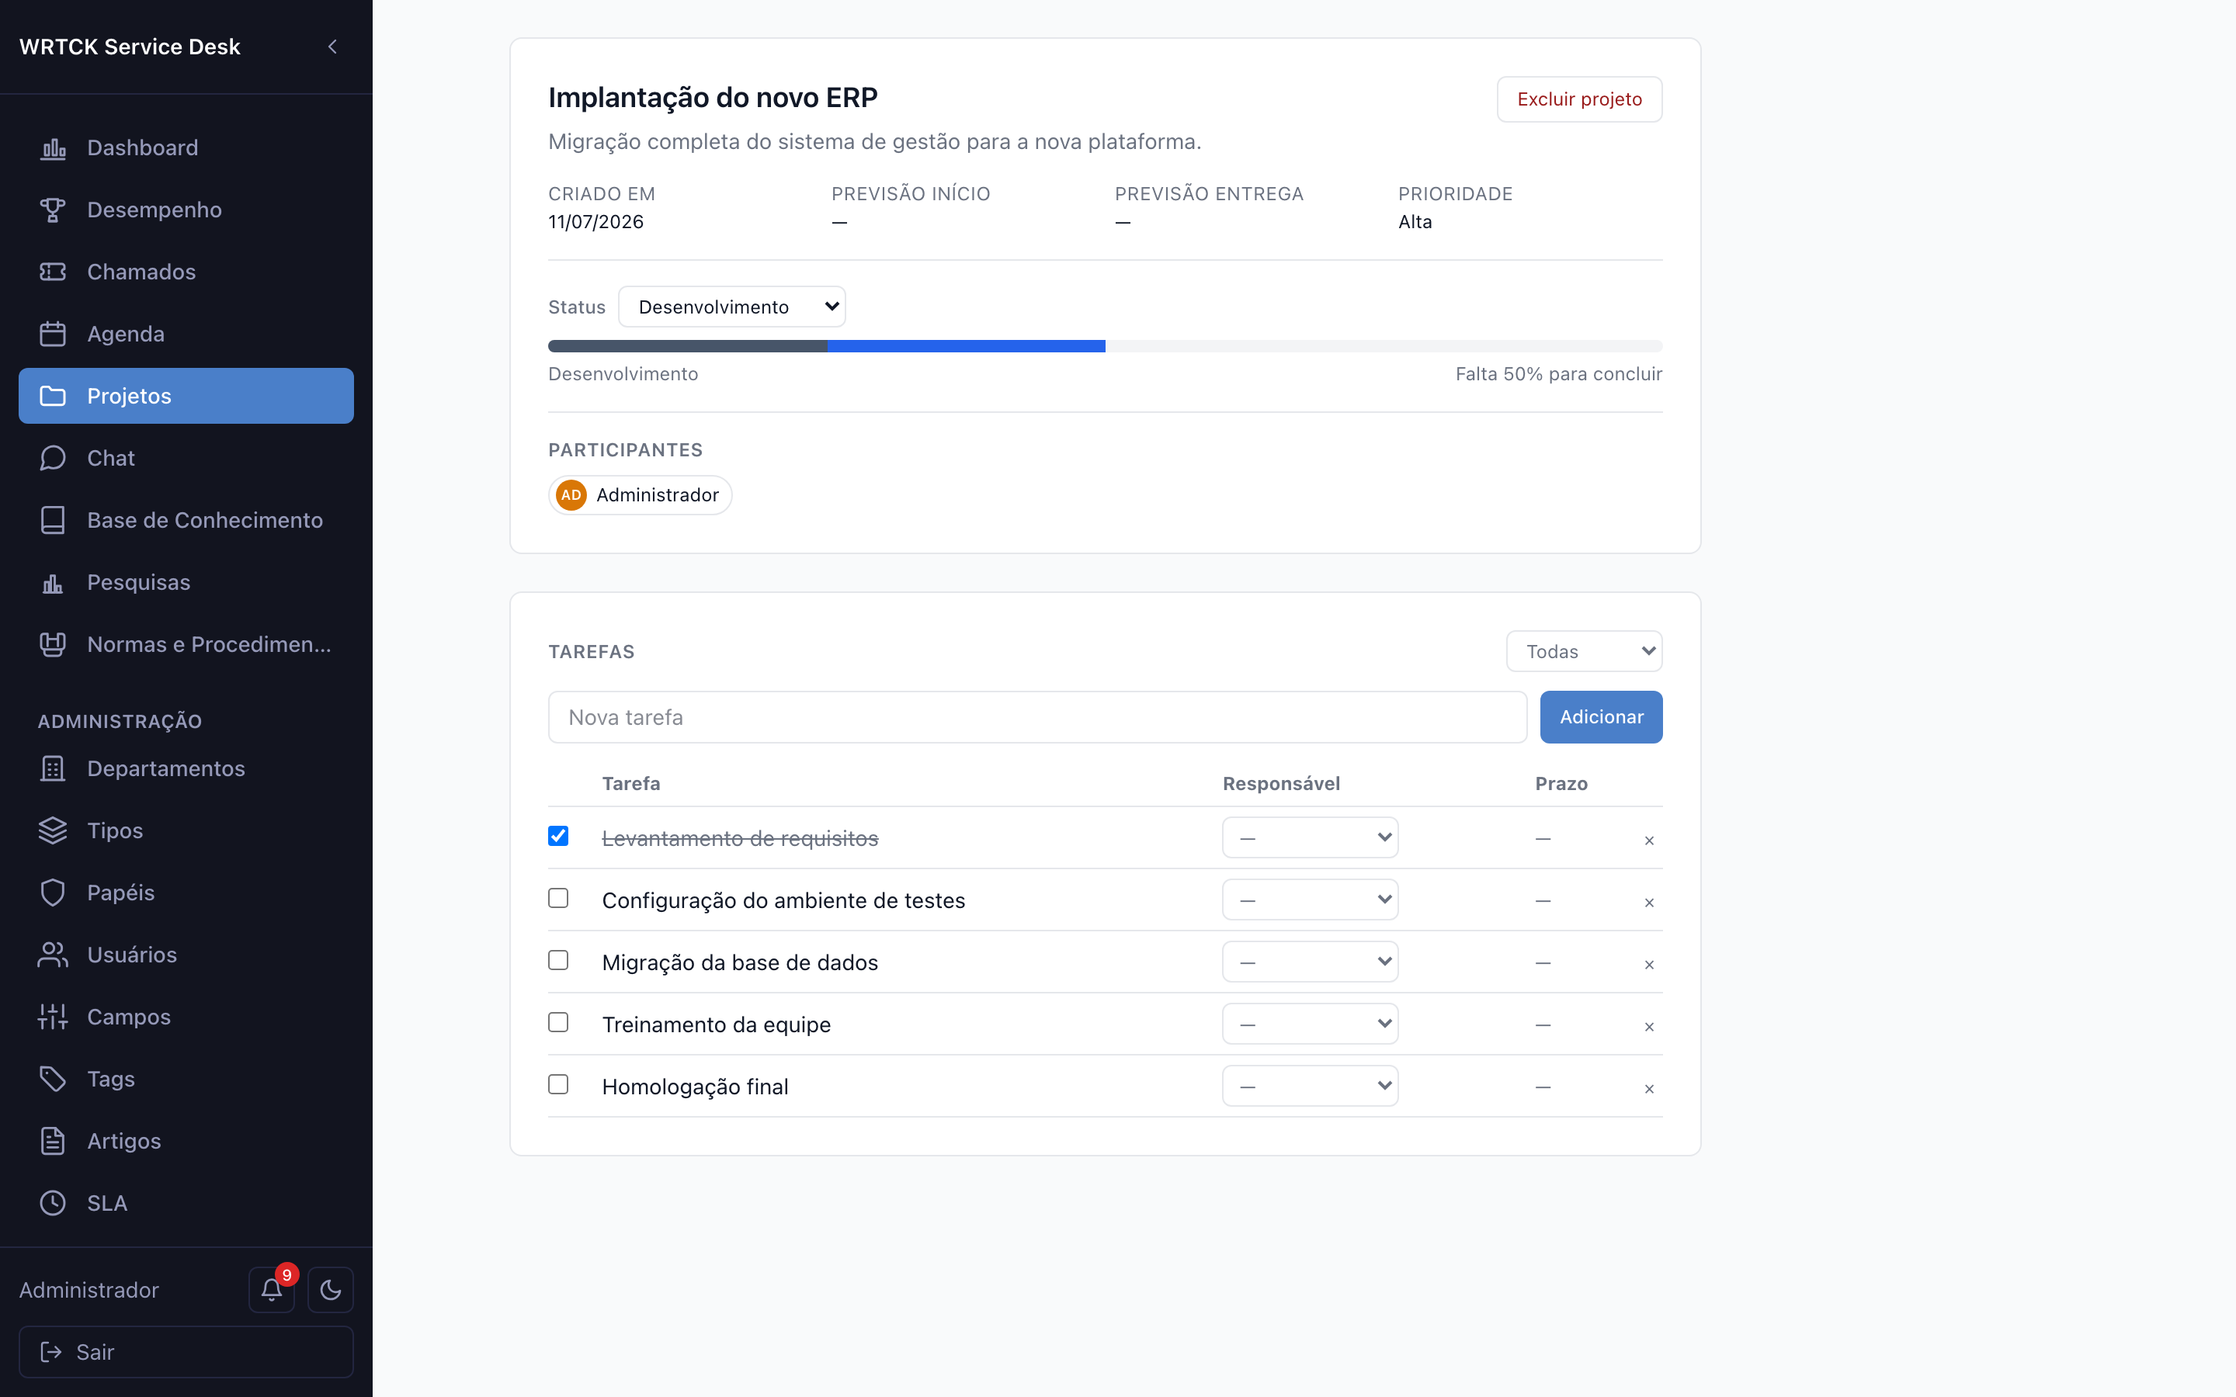Check Migração da base de dados task
The width and height of the screenshot is (2236, 1397).
(x=558, y=960)
